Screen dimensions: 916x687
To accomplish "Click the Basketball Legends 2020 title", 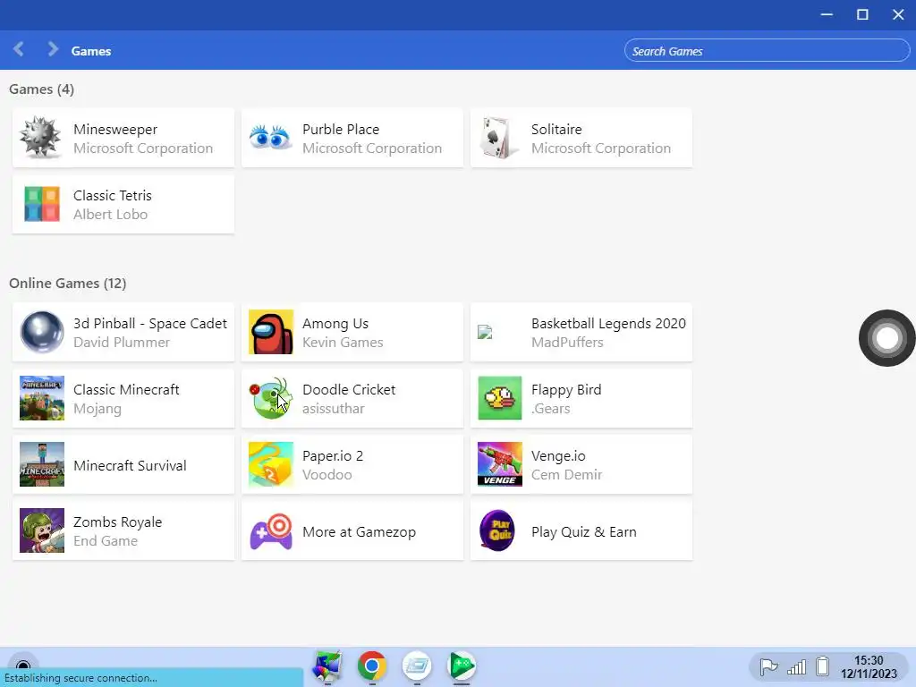I will pos(608,323).
